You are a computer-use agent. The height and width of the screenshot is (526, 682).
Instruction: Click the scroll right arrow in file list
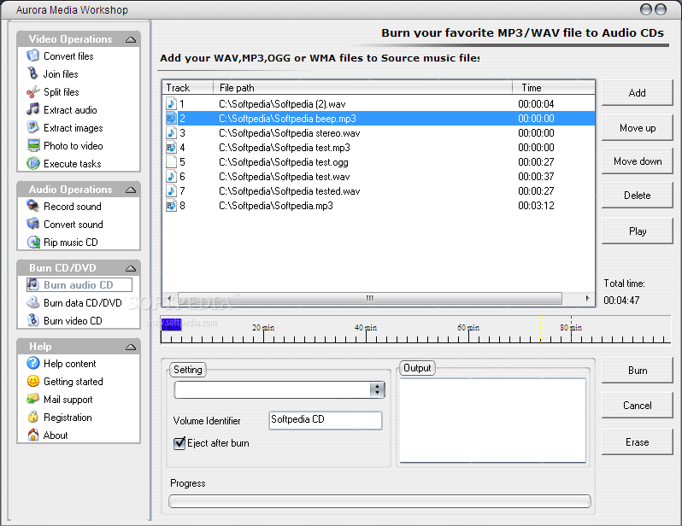pyautogui.click(x=587, y=298)
